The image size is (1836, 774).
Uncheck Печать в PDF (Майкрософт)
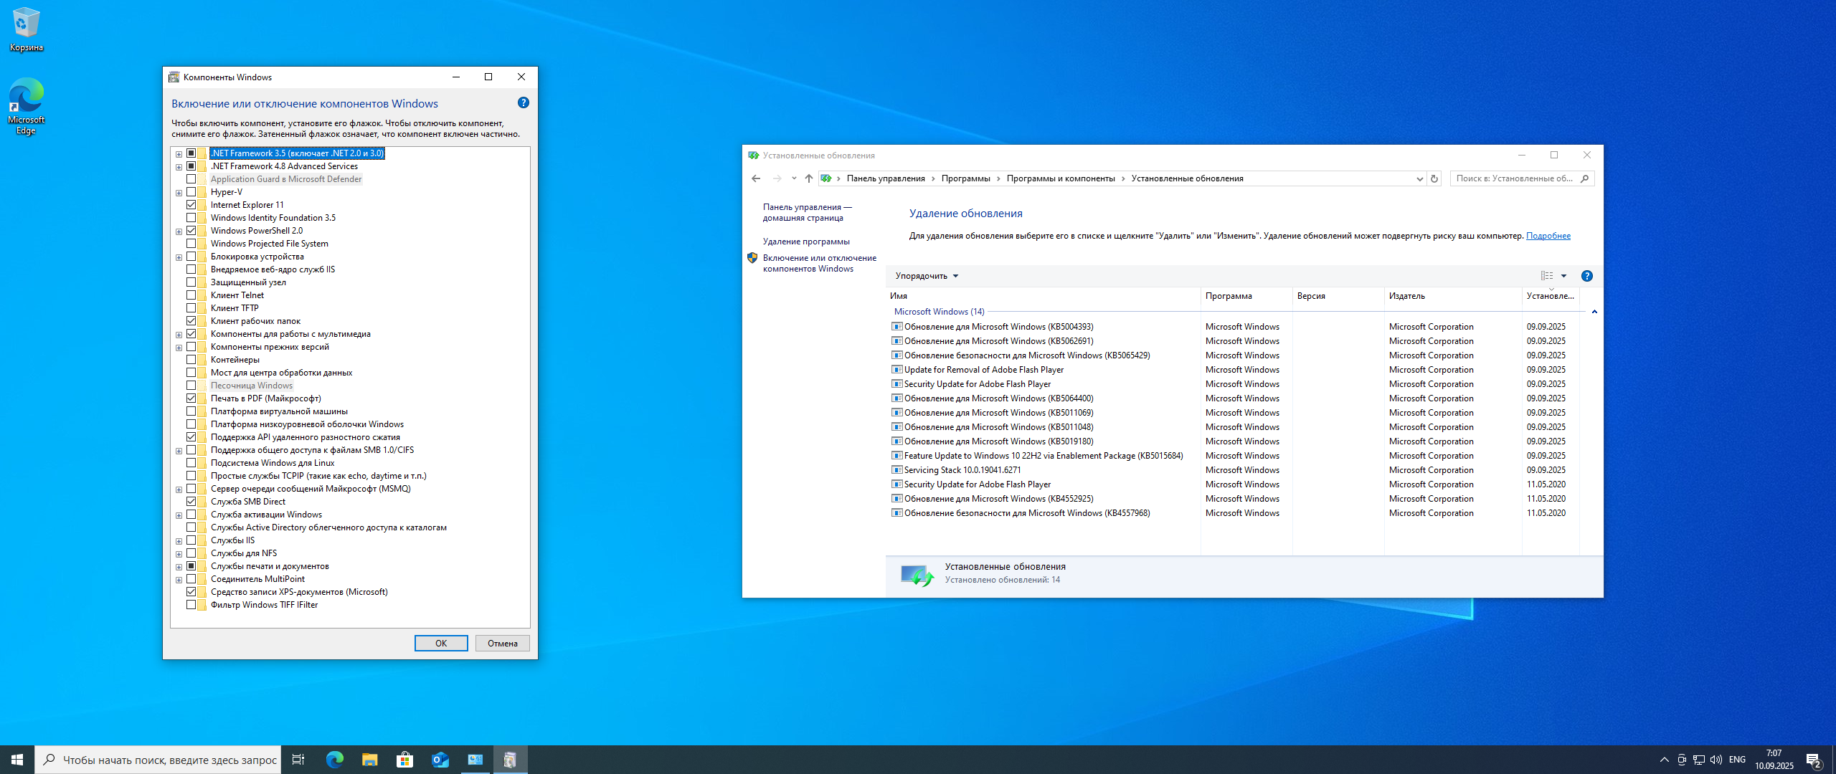[191, 398]
